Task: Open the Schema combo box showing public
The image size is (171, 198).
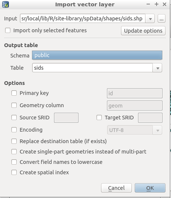Action: pyautogui.click(x=97, y=55)
